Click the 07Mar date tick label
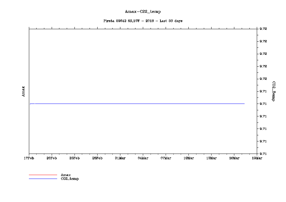 pyautogui.click(x=166, y=158)
